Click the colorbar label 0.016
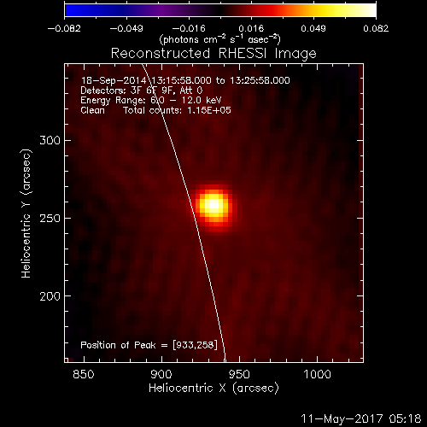This screenshot has width=427, height=427. [251, 28]
